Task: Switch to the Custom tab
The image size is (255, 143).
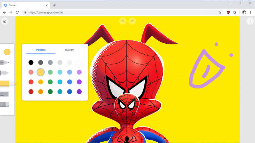Action: tap(70, 50)
